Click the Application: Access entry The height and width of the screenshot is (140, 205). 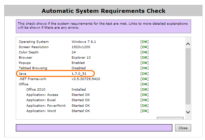42,95
